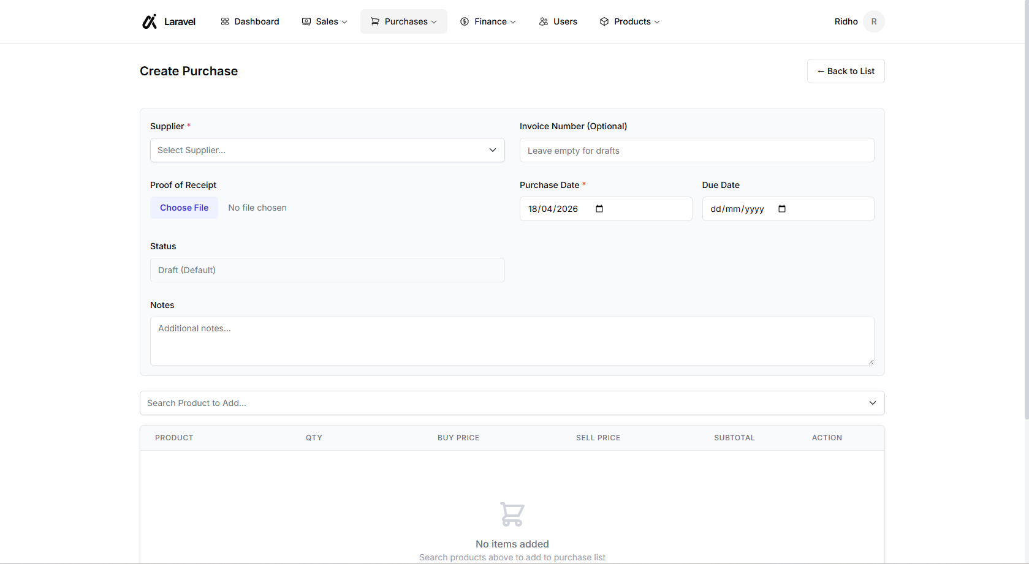The height and width of the screenshot is (564, 1029).
Task: Open the Dashboard menu item
Action: [250, 21]
